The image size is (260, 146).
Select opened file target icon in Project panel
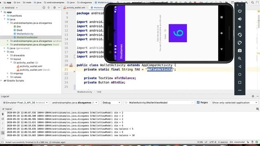tap(44, 8)
